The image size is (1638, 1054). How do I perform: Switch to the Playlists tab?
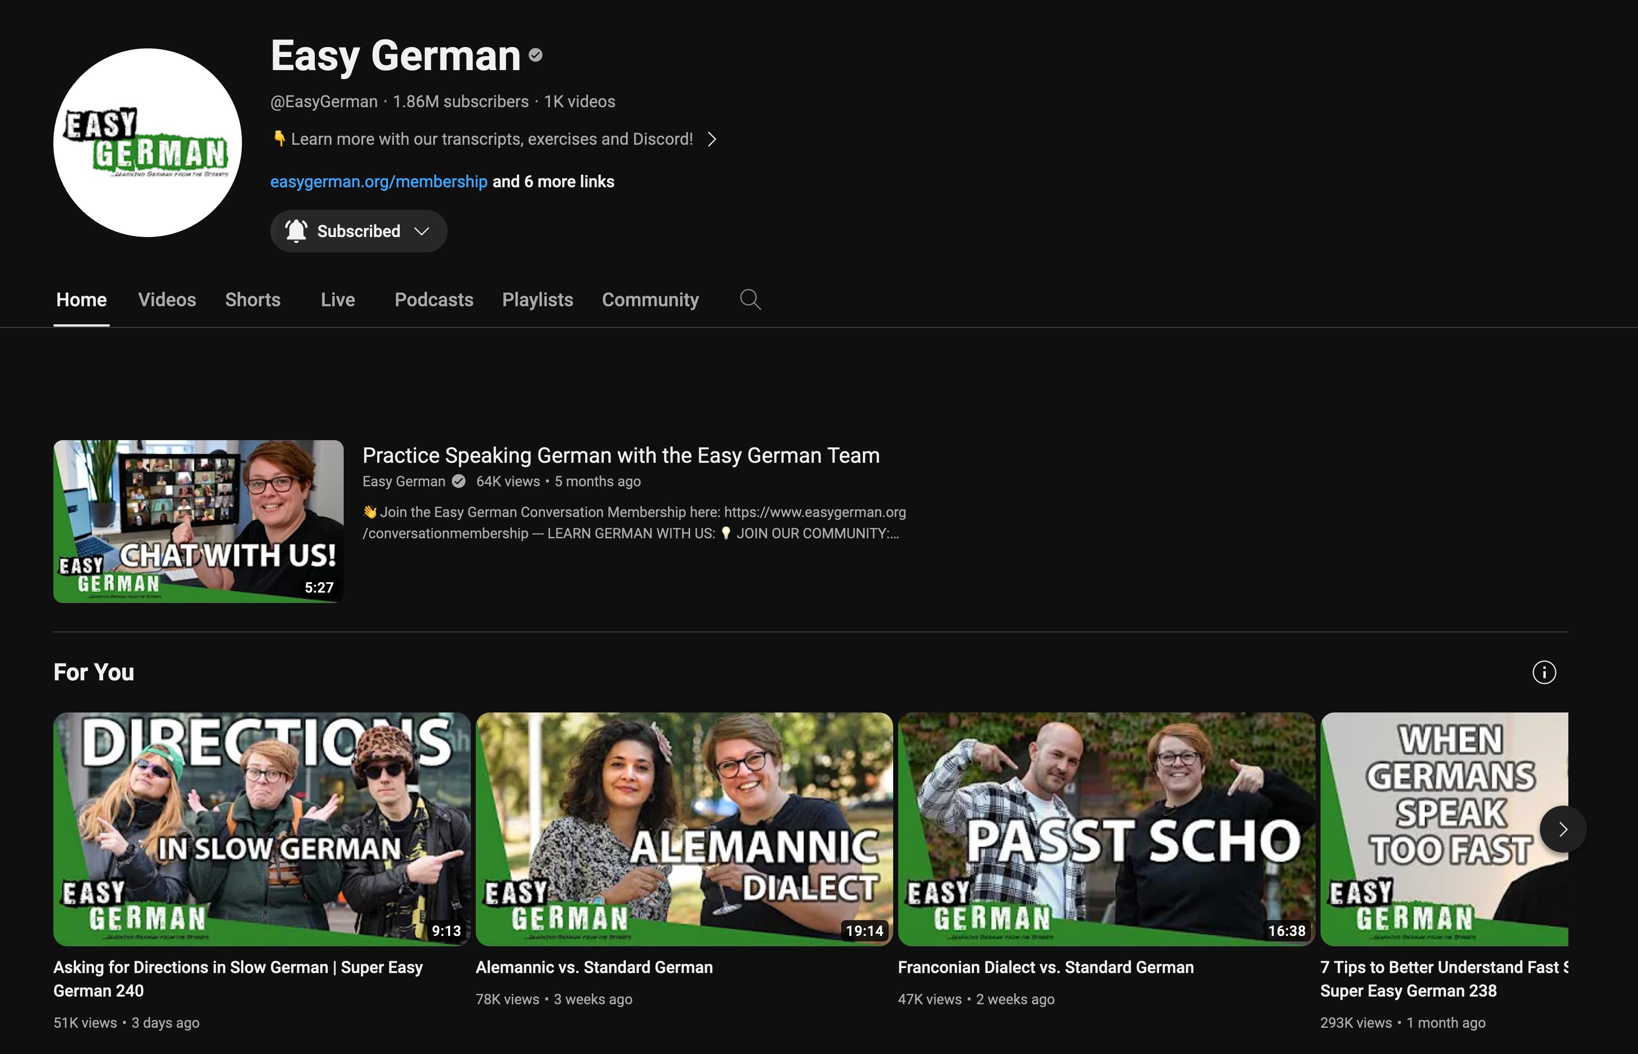(x=538, y=300)
